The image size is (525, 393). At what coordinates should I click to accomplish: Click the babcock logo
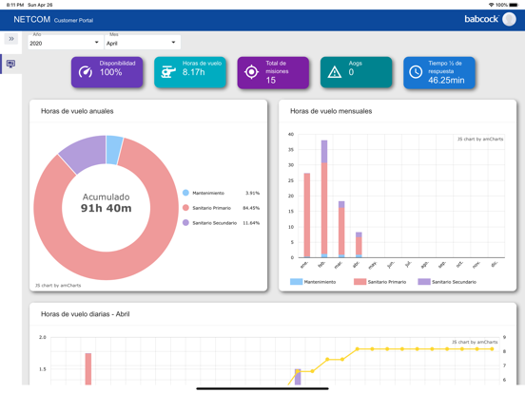pyautogui.click(x=481, y=19)
